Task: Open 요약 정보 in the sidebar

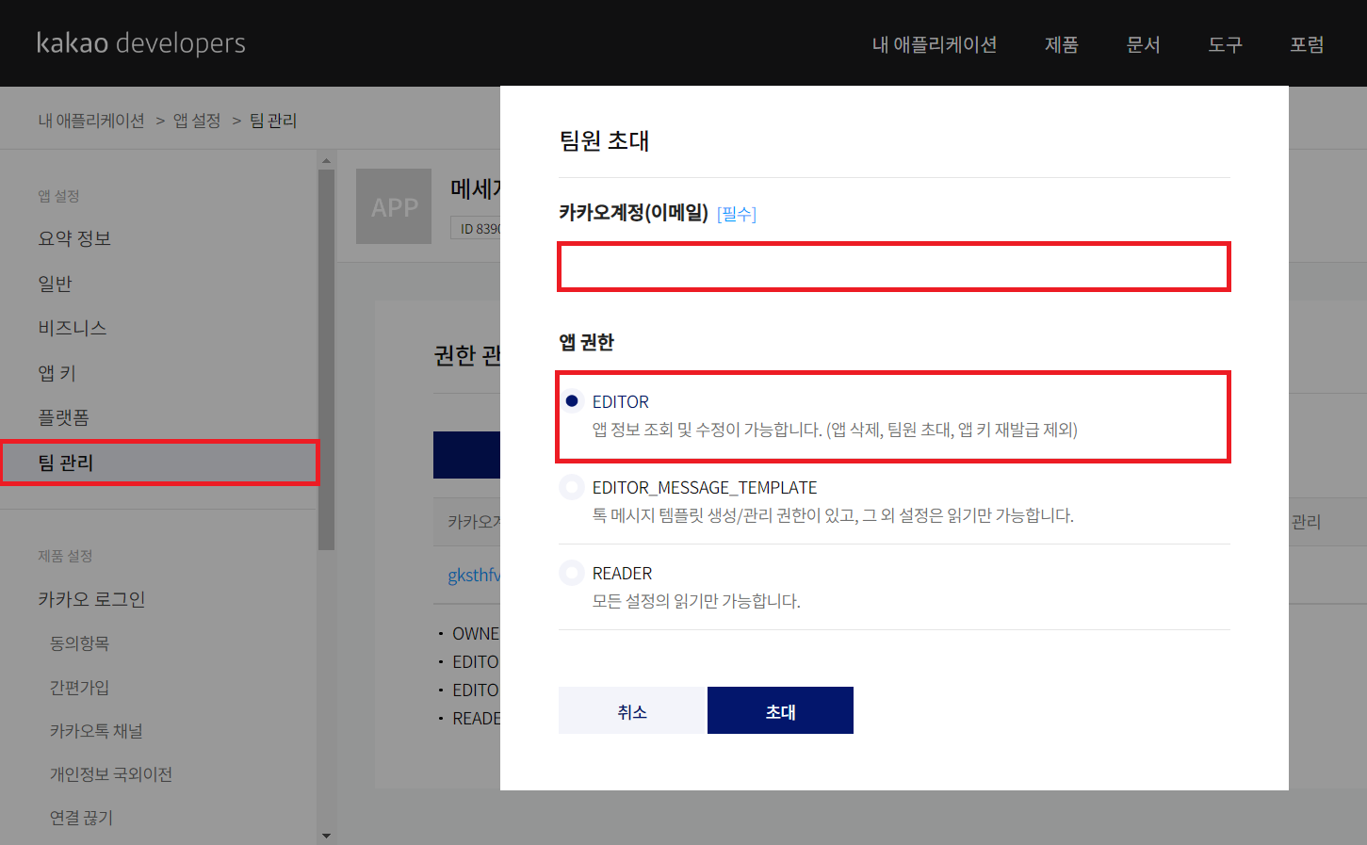Action: click(74, 238)
